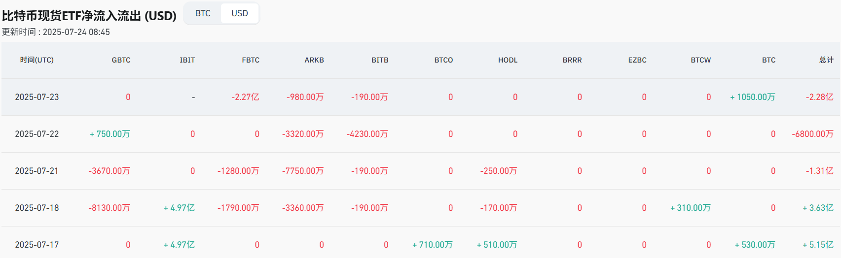Image resolution: width=841 pixels, height=258 pixels.
Task: Switch to the BTC unit toggle
Action: point(203,13)
